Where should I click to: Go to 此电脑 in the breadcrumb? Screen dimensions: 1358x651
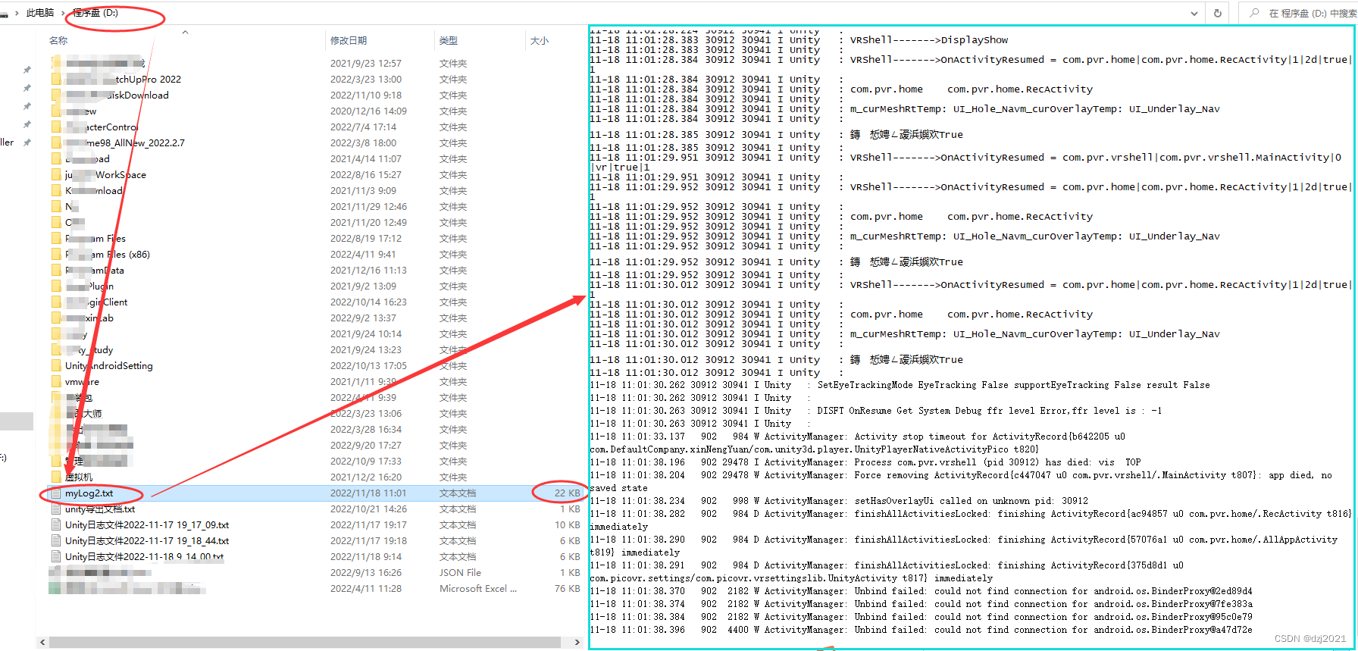tap(40, 13)
